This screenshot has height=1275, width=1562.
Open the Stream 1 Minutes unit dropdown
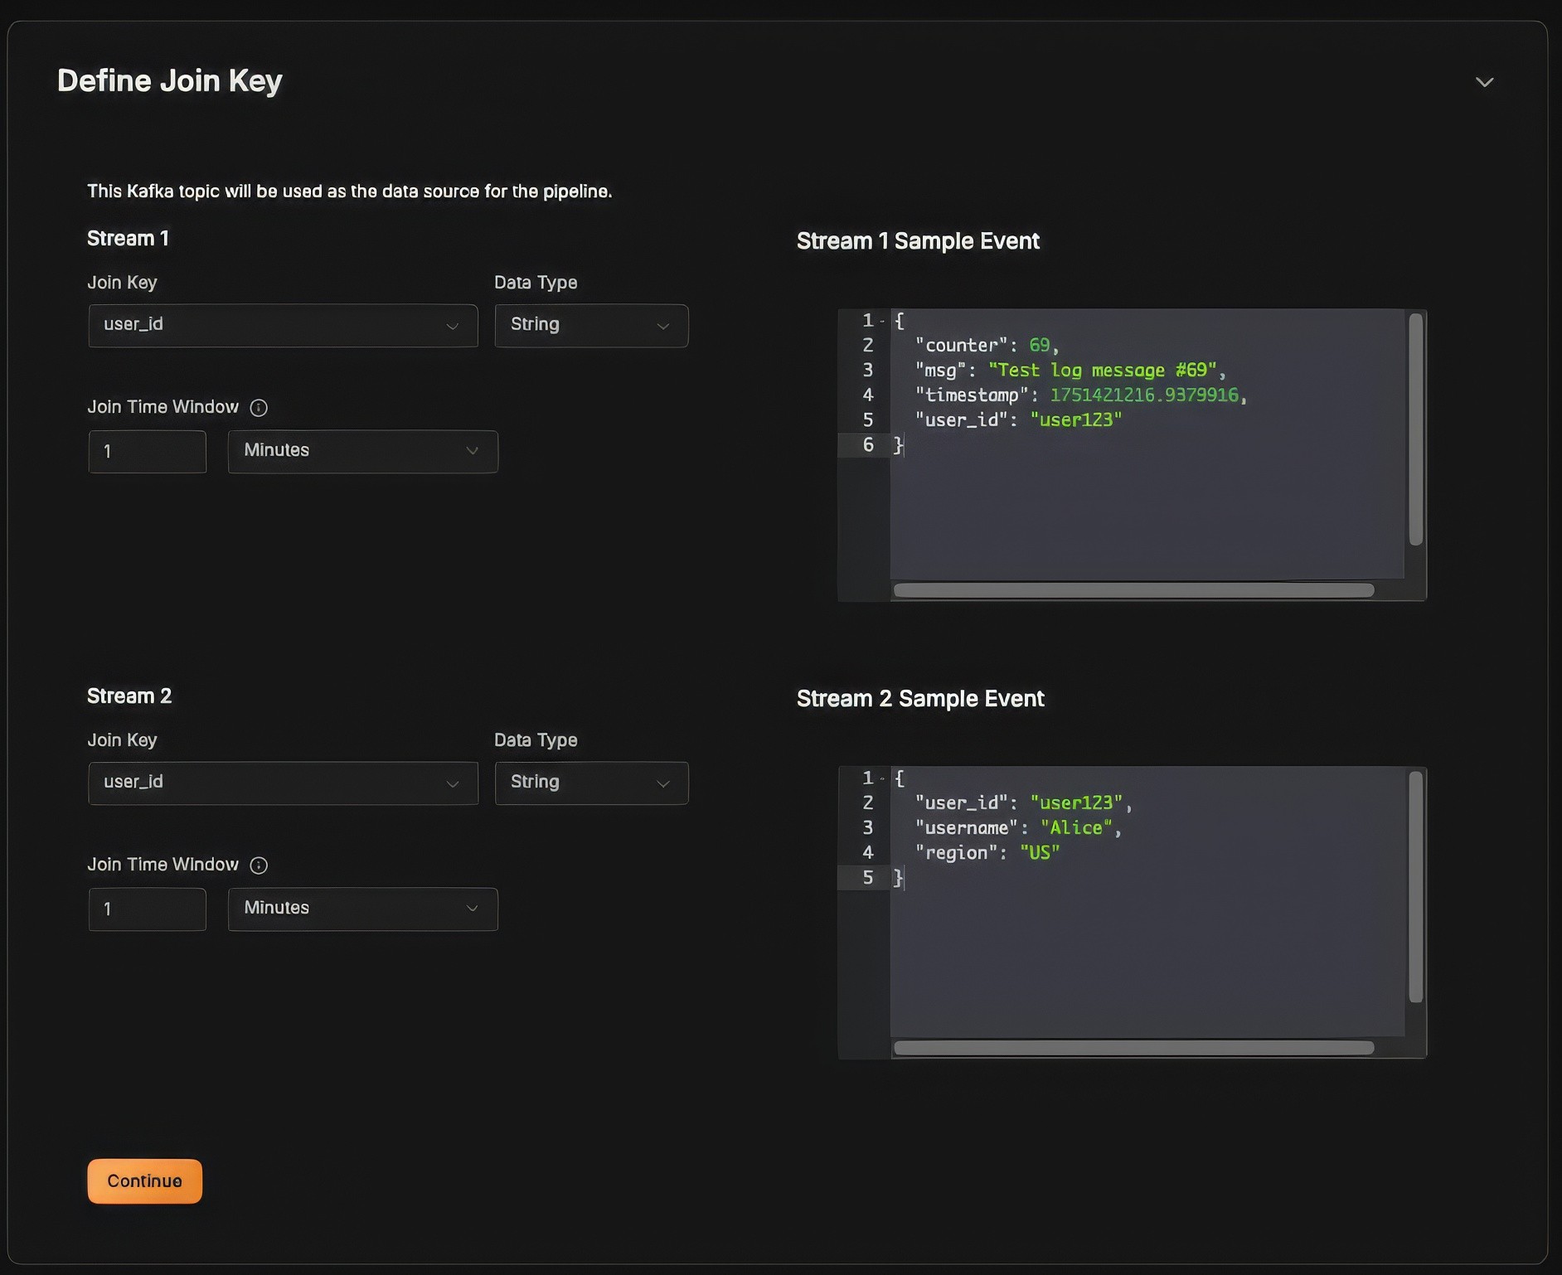pos(363,452)
